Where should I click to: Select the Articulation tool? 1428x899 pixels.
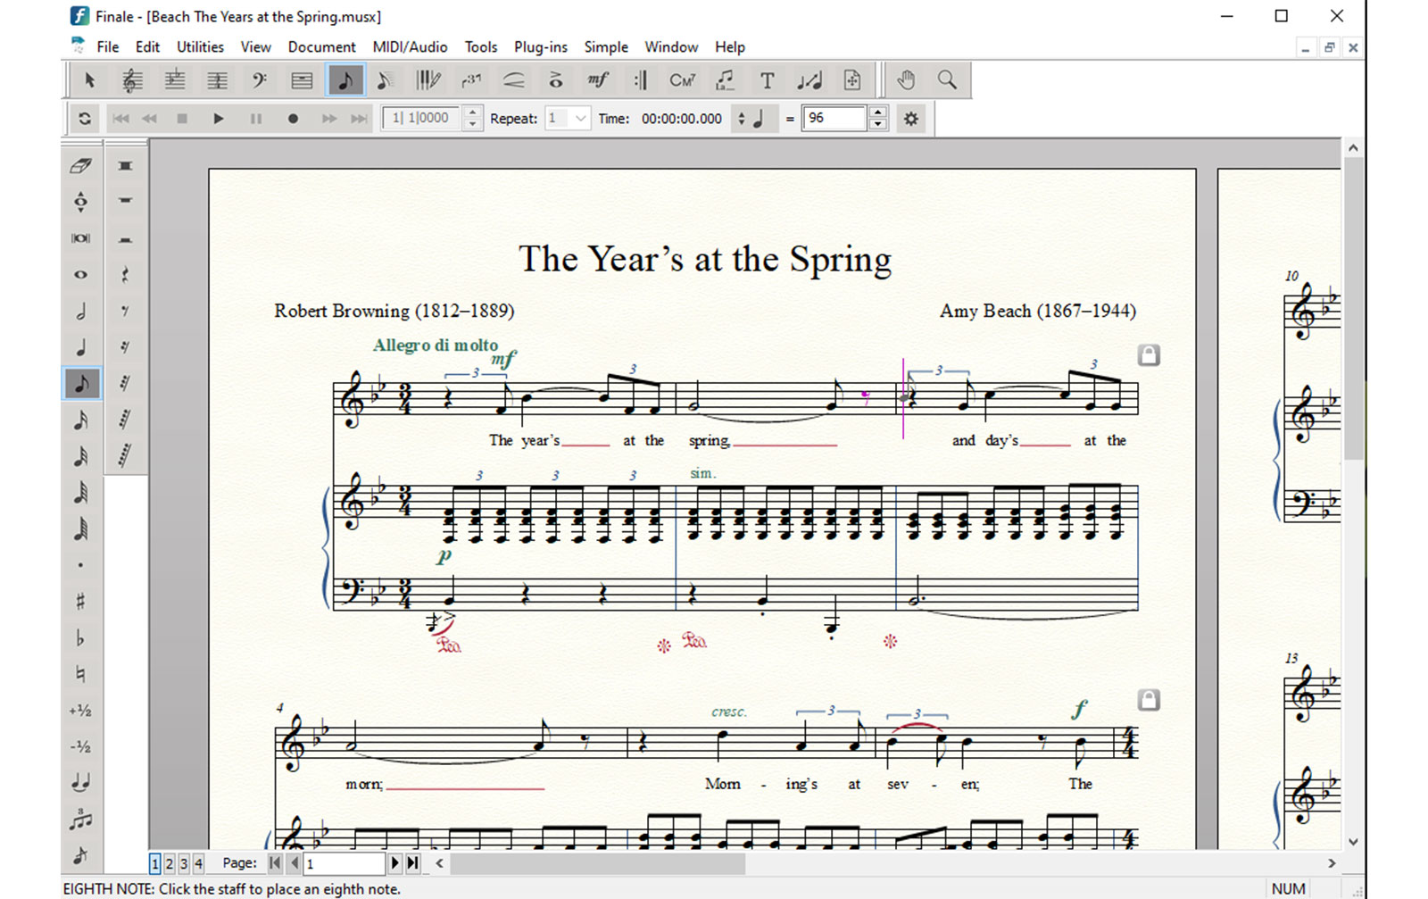coord(555,80)
